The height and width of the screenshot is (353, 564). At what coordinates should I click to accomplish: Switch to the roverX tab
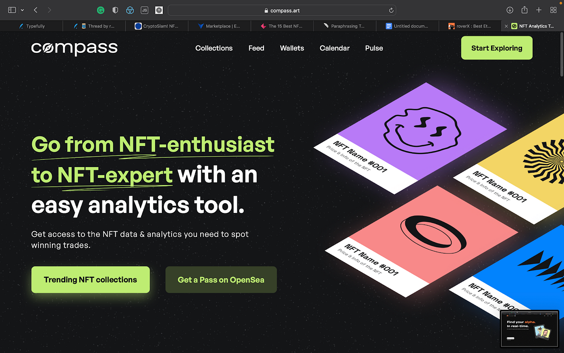(x=470, y=25)
